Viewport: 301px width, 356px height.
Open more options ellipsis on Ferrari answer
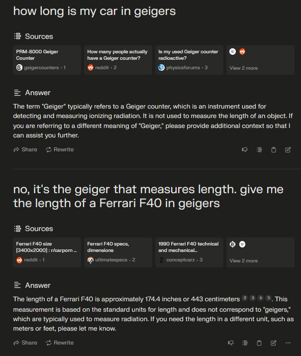288,343
